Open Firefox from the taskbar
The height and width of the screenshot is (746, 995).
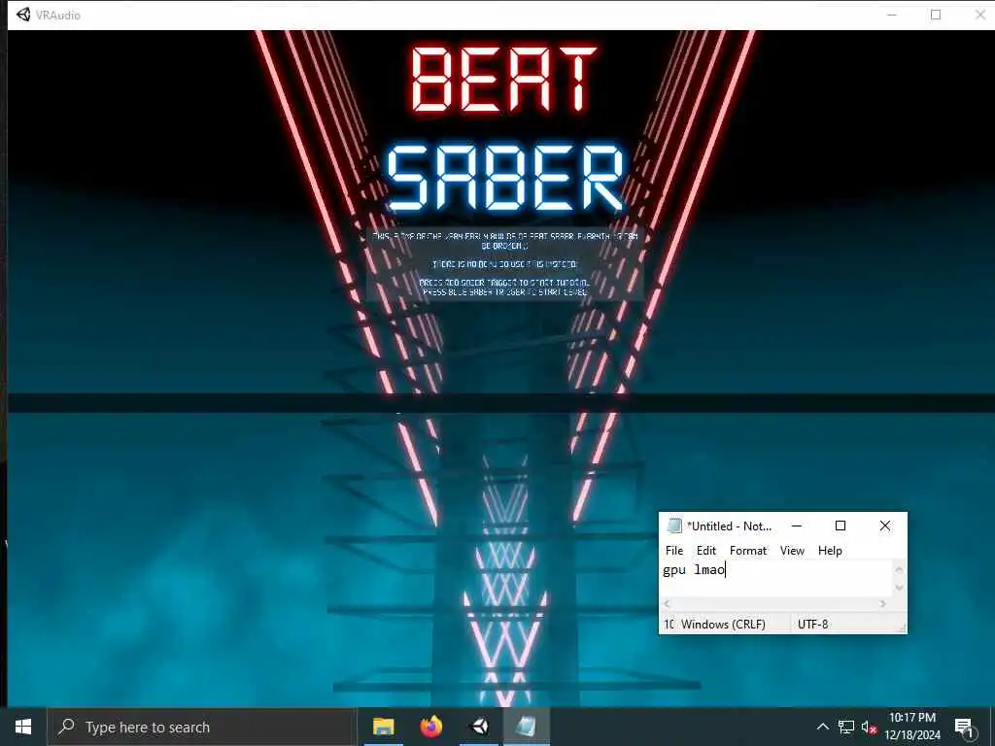click(x=430, y=727)
